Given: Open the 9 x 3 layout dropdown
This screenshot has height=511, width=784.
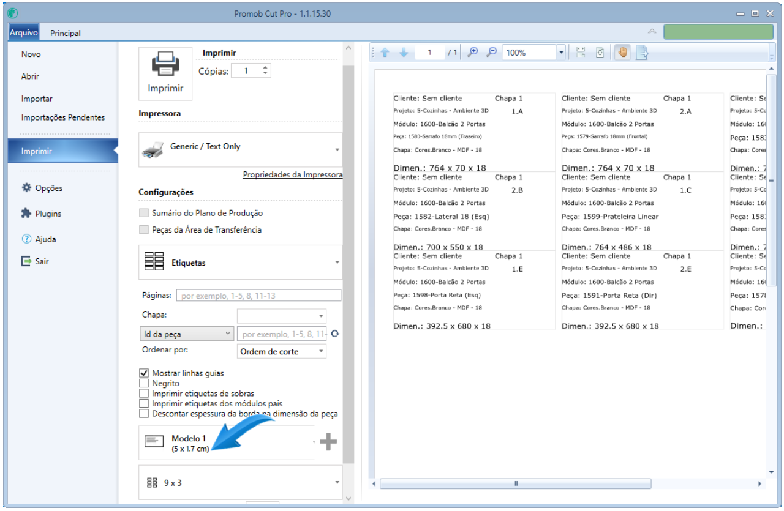Looking at the screenshot, I should (x=240, y=482).
